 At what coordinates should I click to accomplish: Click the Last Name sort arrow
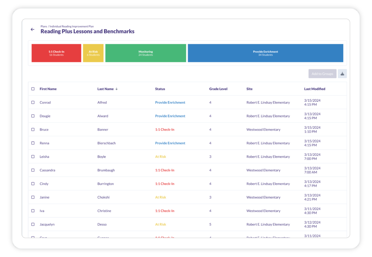tap(117, 89)
